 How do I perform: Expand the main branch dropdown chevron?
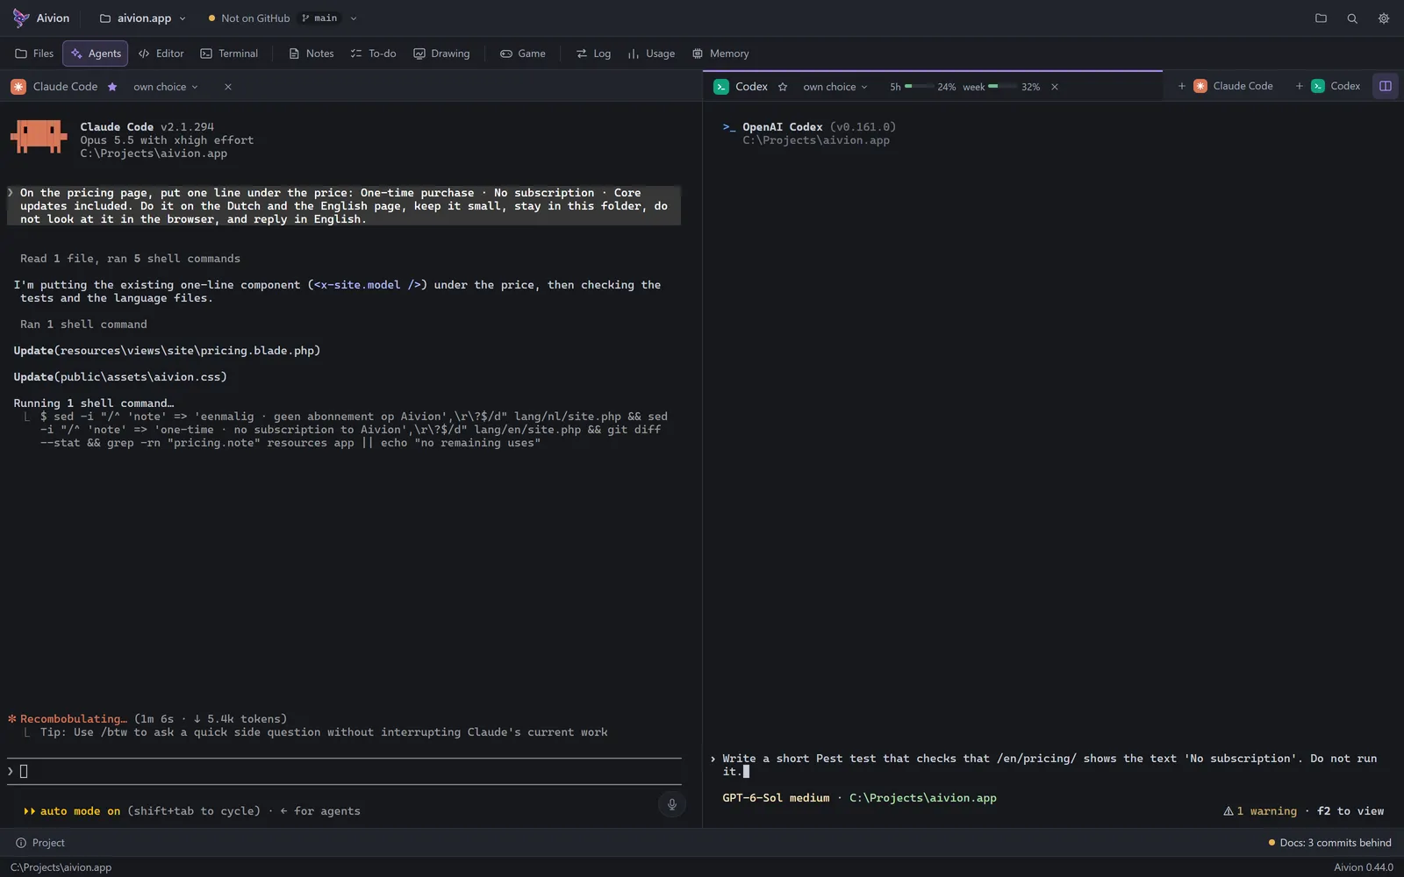point(354,18)
